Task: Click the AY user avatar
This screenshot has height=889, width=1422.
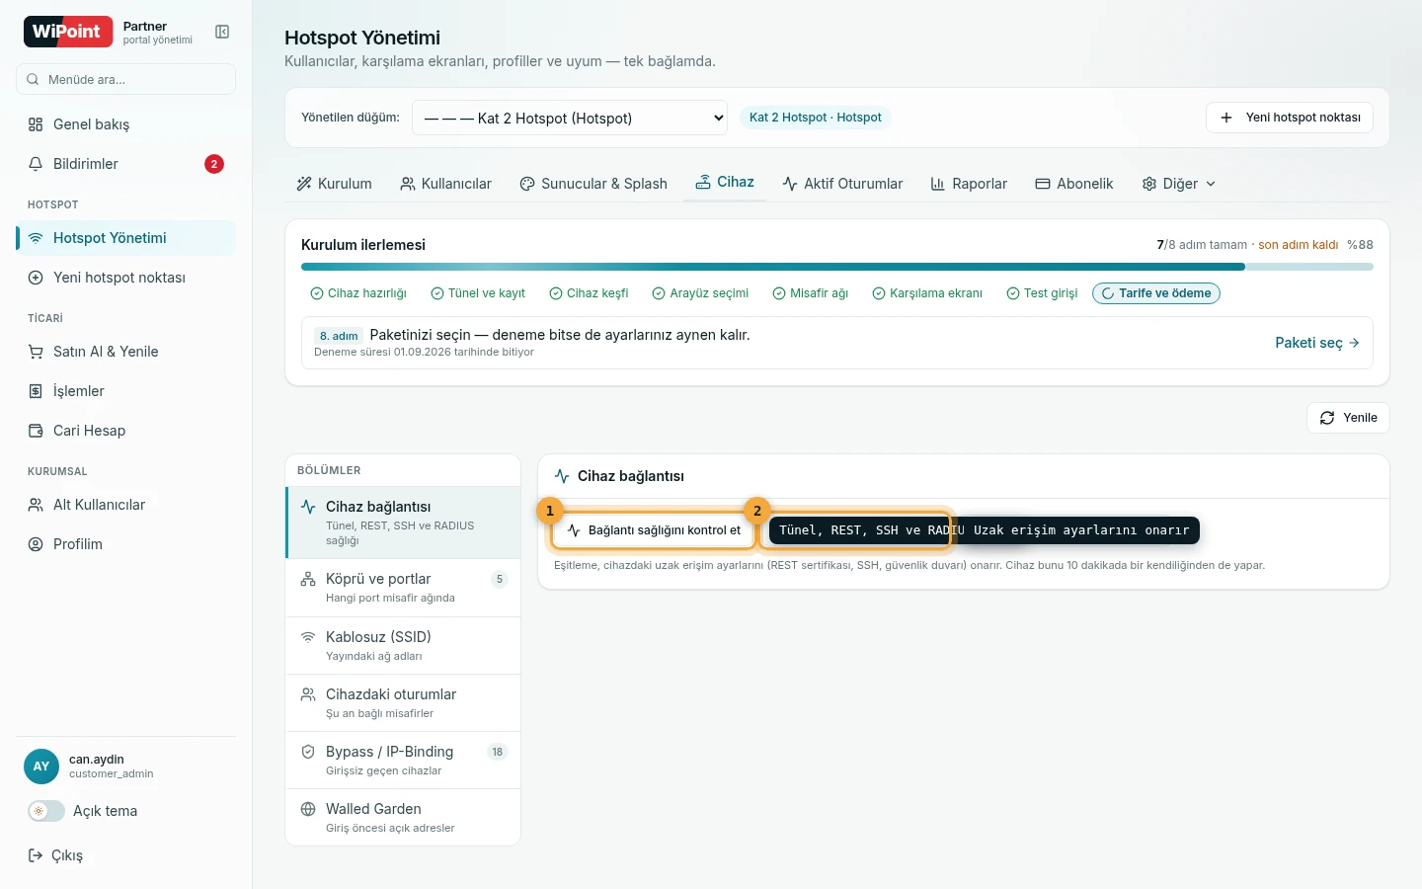Action: click(x=41, y=767)
